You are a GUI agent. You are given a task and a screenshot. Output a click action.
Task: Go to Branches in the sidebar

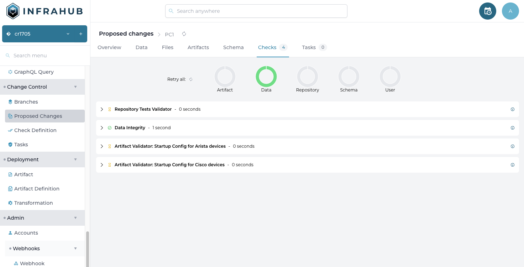pyautogui.click(x=26, y=102)
